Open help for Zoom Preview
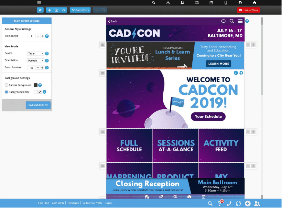This screenshot has width=282, height=208. (47, 68)
